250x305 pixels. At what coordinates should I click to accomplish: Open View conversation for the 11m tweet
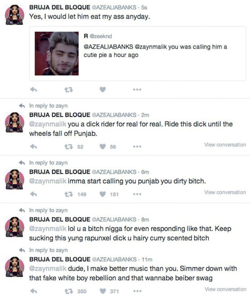(x=225, y=289)
